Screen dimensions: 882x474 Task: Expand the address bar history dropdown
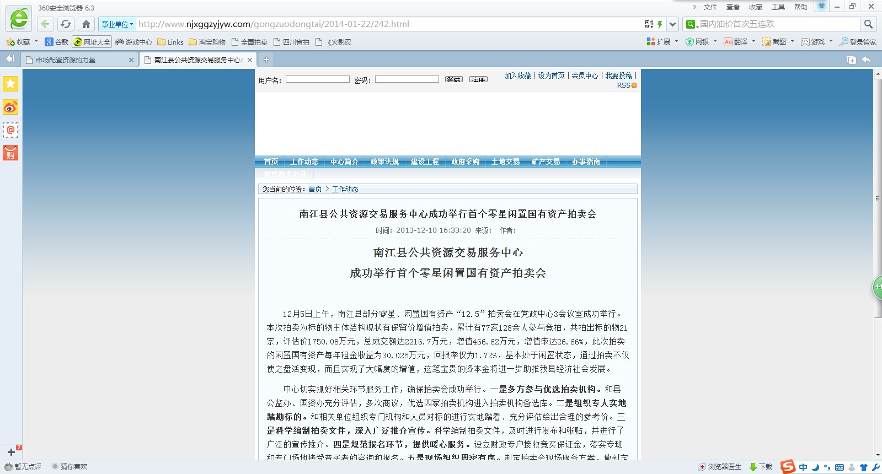(672, 24)
